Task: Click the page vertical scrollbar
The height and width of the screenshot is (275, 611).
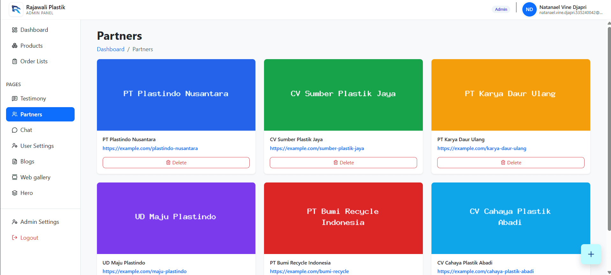Action: (609, 129)
